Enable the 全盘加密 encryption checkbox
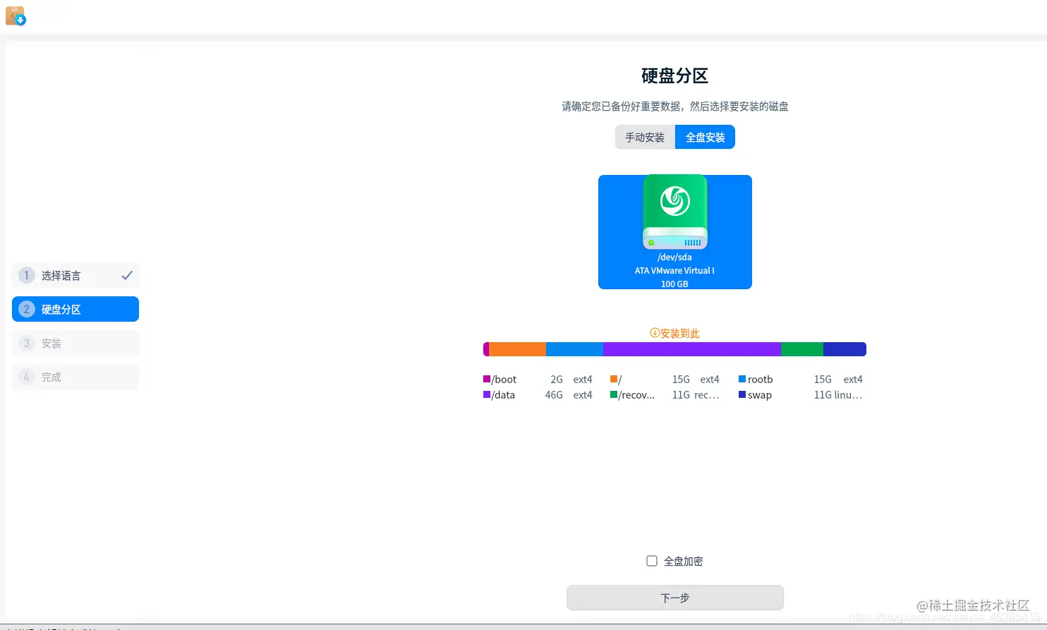Screen dimensions: 1047x630 651,560
